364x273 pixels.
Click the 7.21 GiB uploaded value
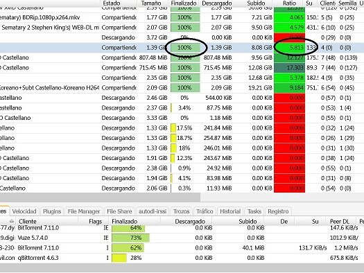point(262,17)
